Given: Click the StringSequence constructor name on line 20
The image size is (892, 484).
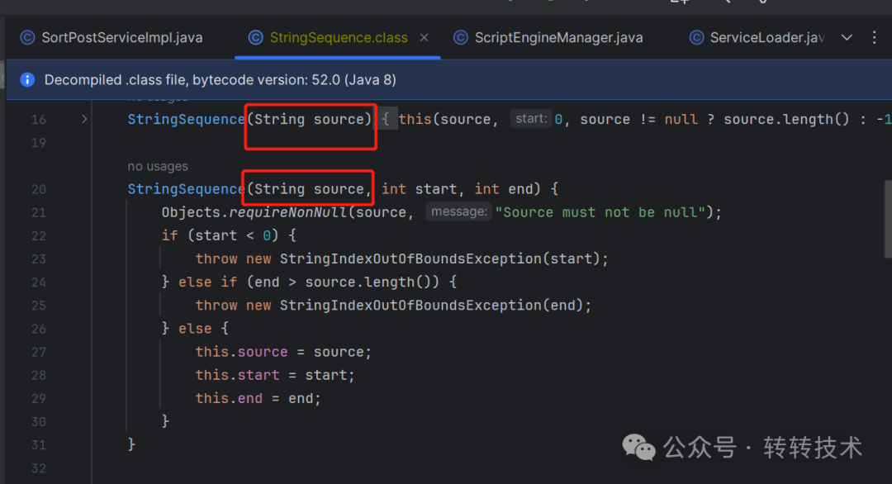Looking at the screenshot, I should click(186, 189).
